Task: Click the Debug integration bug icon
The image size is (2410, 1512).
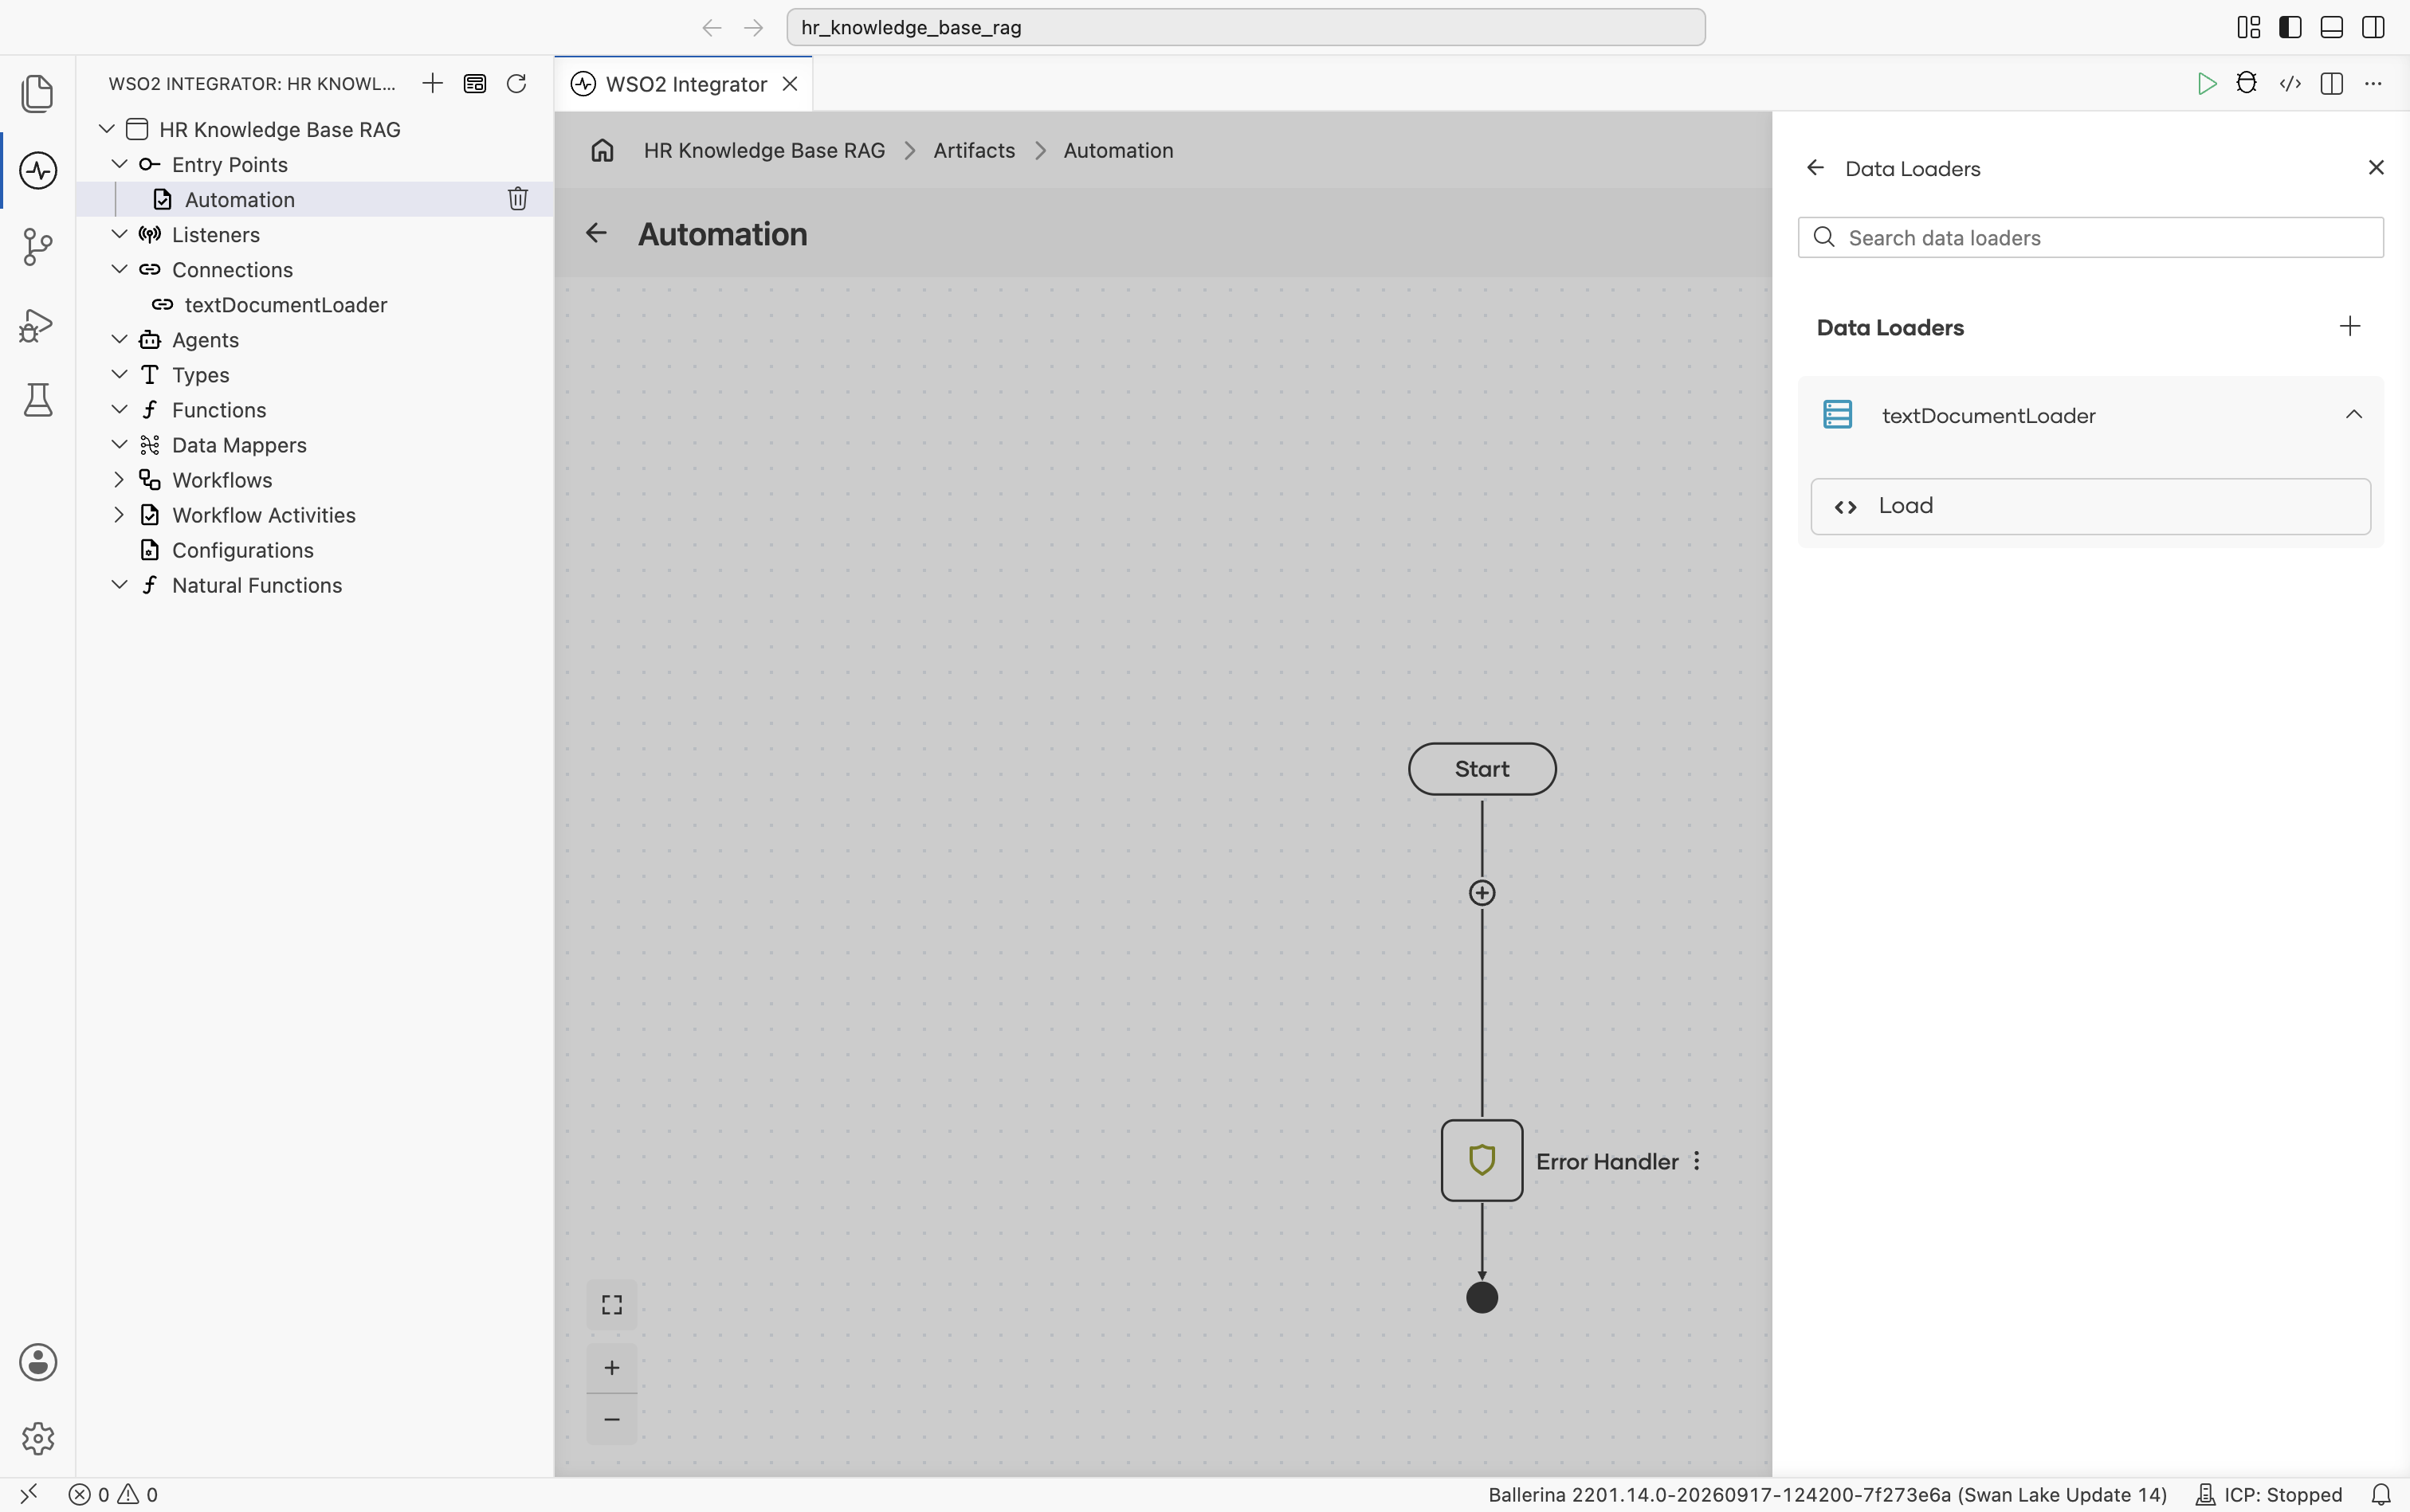Action: (2247, 83)
